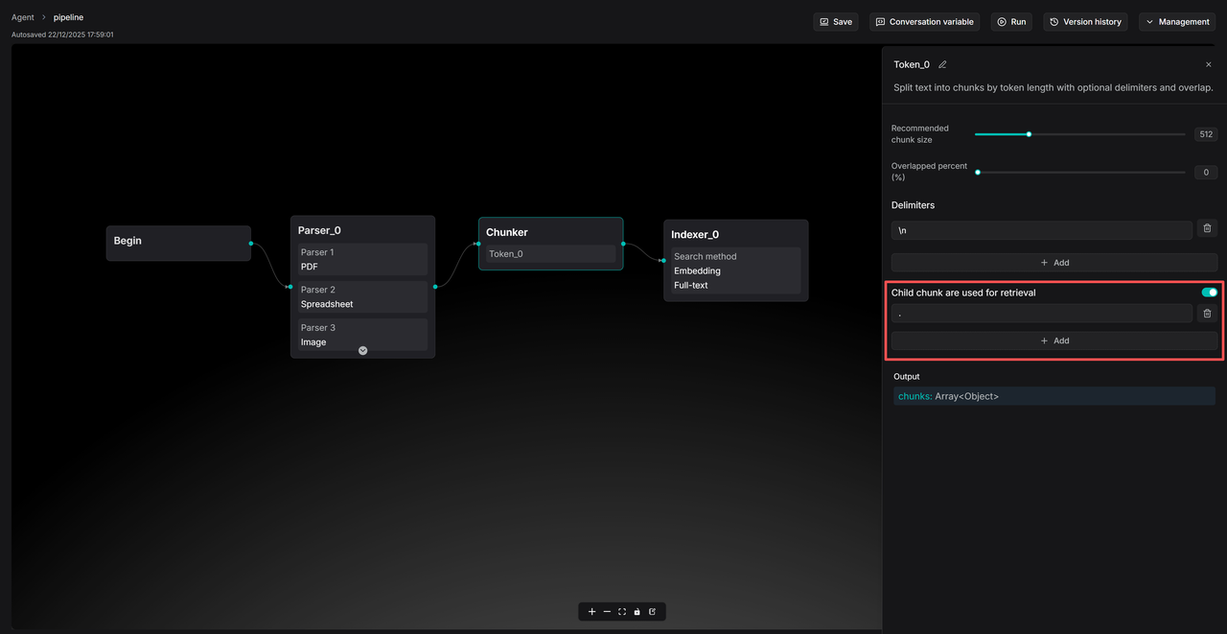Close the Token_0 settings panel
This screenshot has height=634, width=1227.
[1208, 64]
